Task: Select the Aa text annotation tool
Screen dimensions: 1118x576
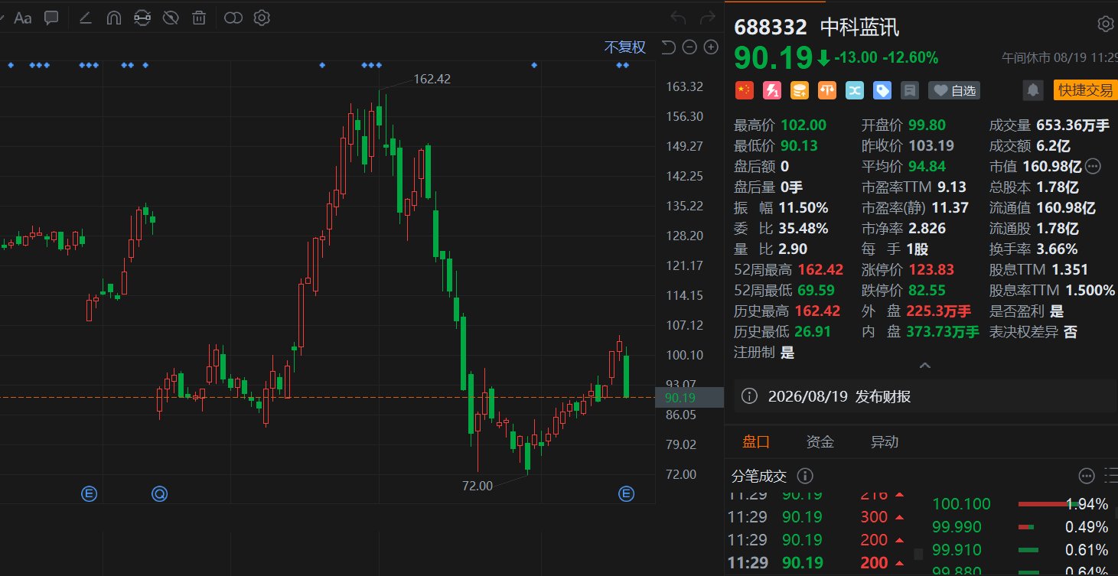Action: [x=23, y=18]
